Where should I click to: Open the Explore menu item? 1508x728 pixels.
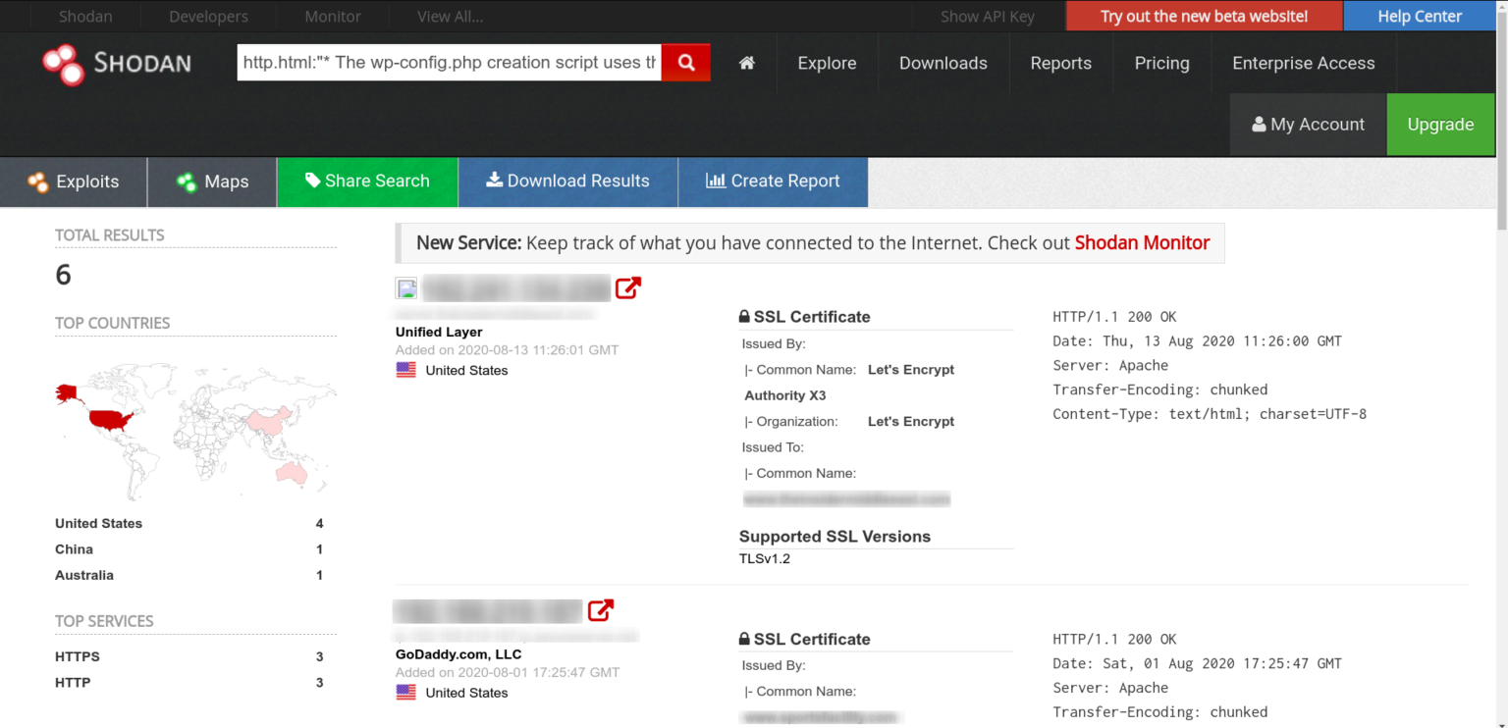tap(827, 63)
